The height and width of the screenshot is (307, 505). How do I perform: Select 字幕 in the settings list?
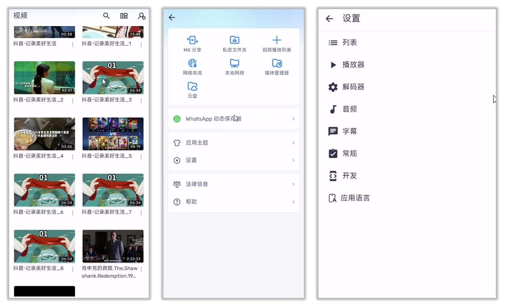click(350, 131)
